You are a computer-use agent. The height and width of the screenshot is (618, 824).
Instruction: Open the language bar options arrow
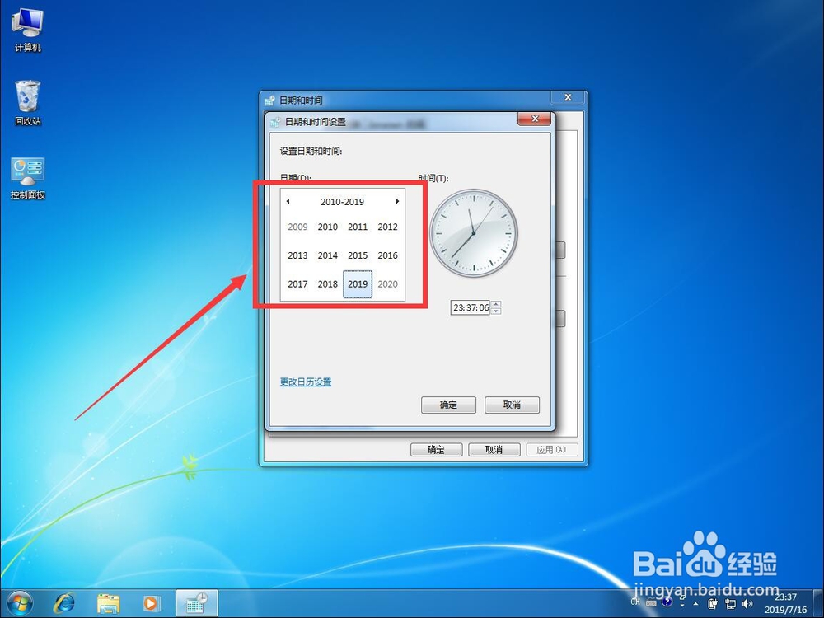[x=682, y=605]
